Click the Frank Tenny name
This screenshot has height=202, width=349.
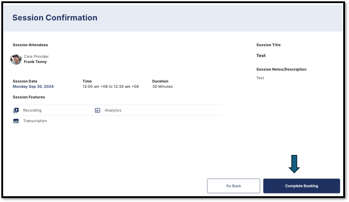(36, 62)
